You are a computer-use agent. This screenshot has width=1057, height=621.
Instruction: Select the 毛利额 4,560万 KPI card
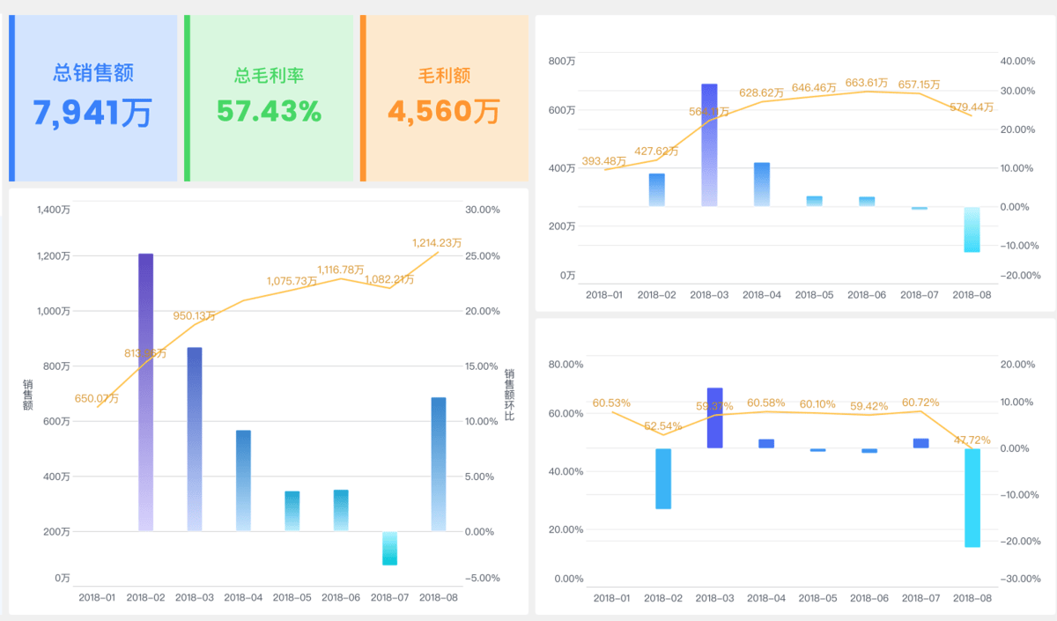pyautogui.click(x=444, y=98)
